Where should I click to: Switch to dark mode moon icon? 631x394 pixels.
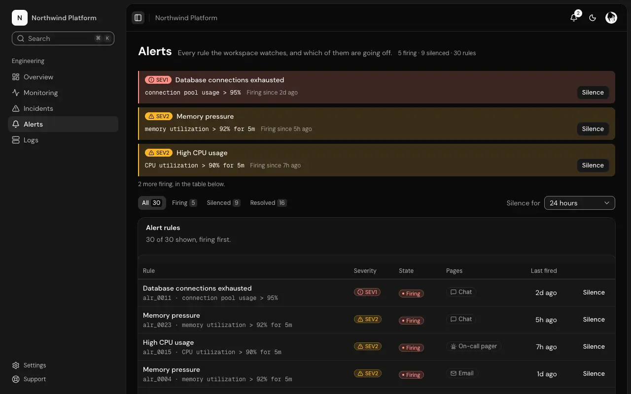(593, 18)
